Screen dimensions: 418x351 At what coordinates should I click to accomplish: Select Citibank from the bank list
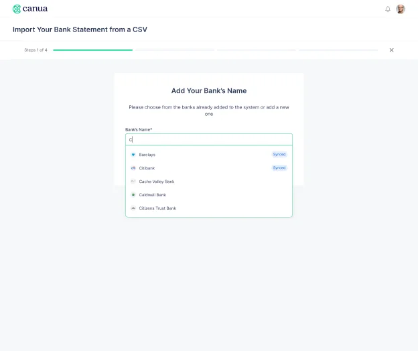pyautogui.click(x=209, y=168)
